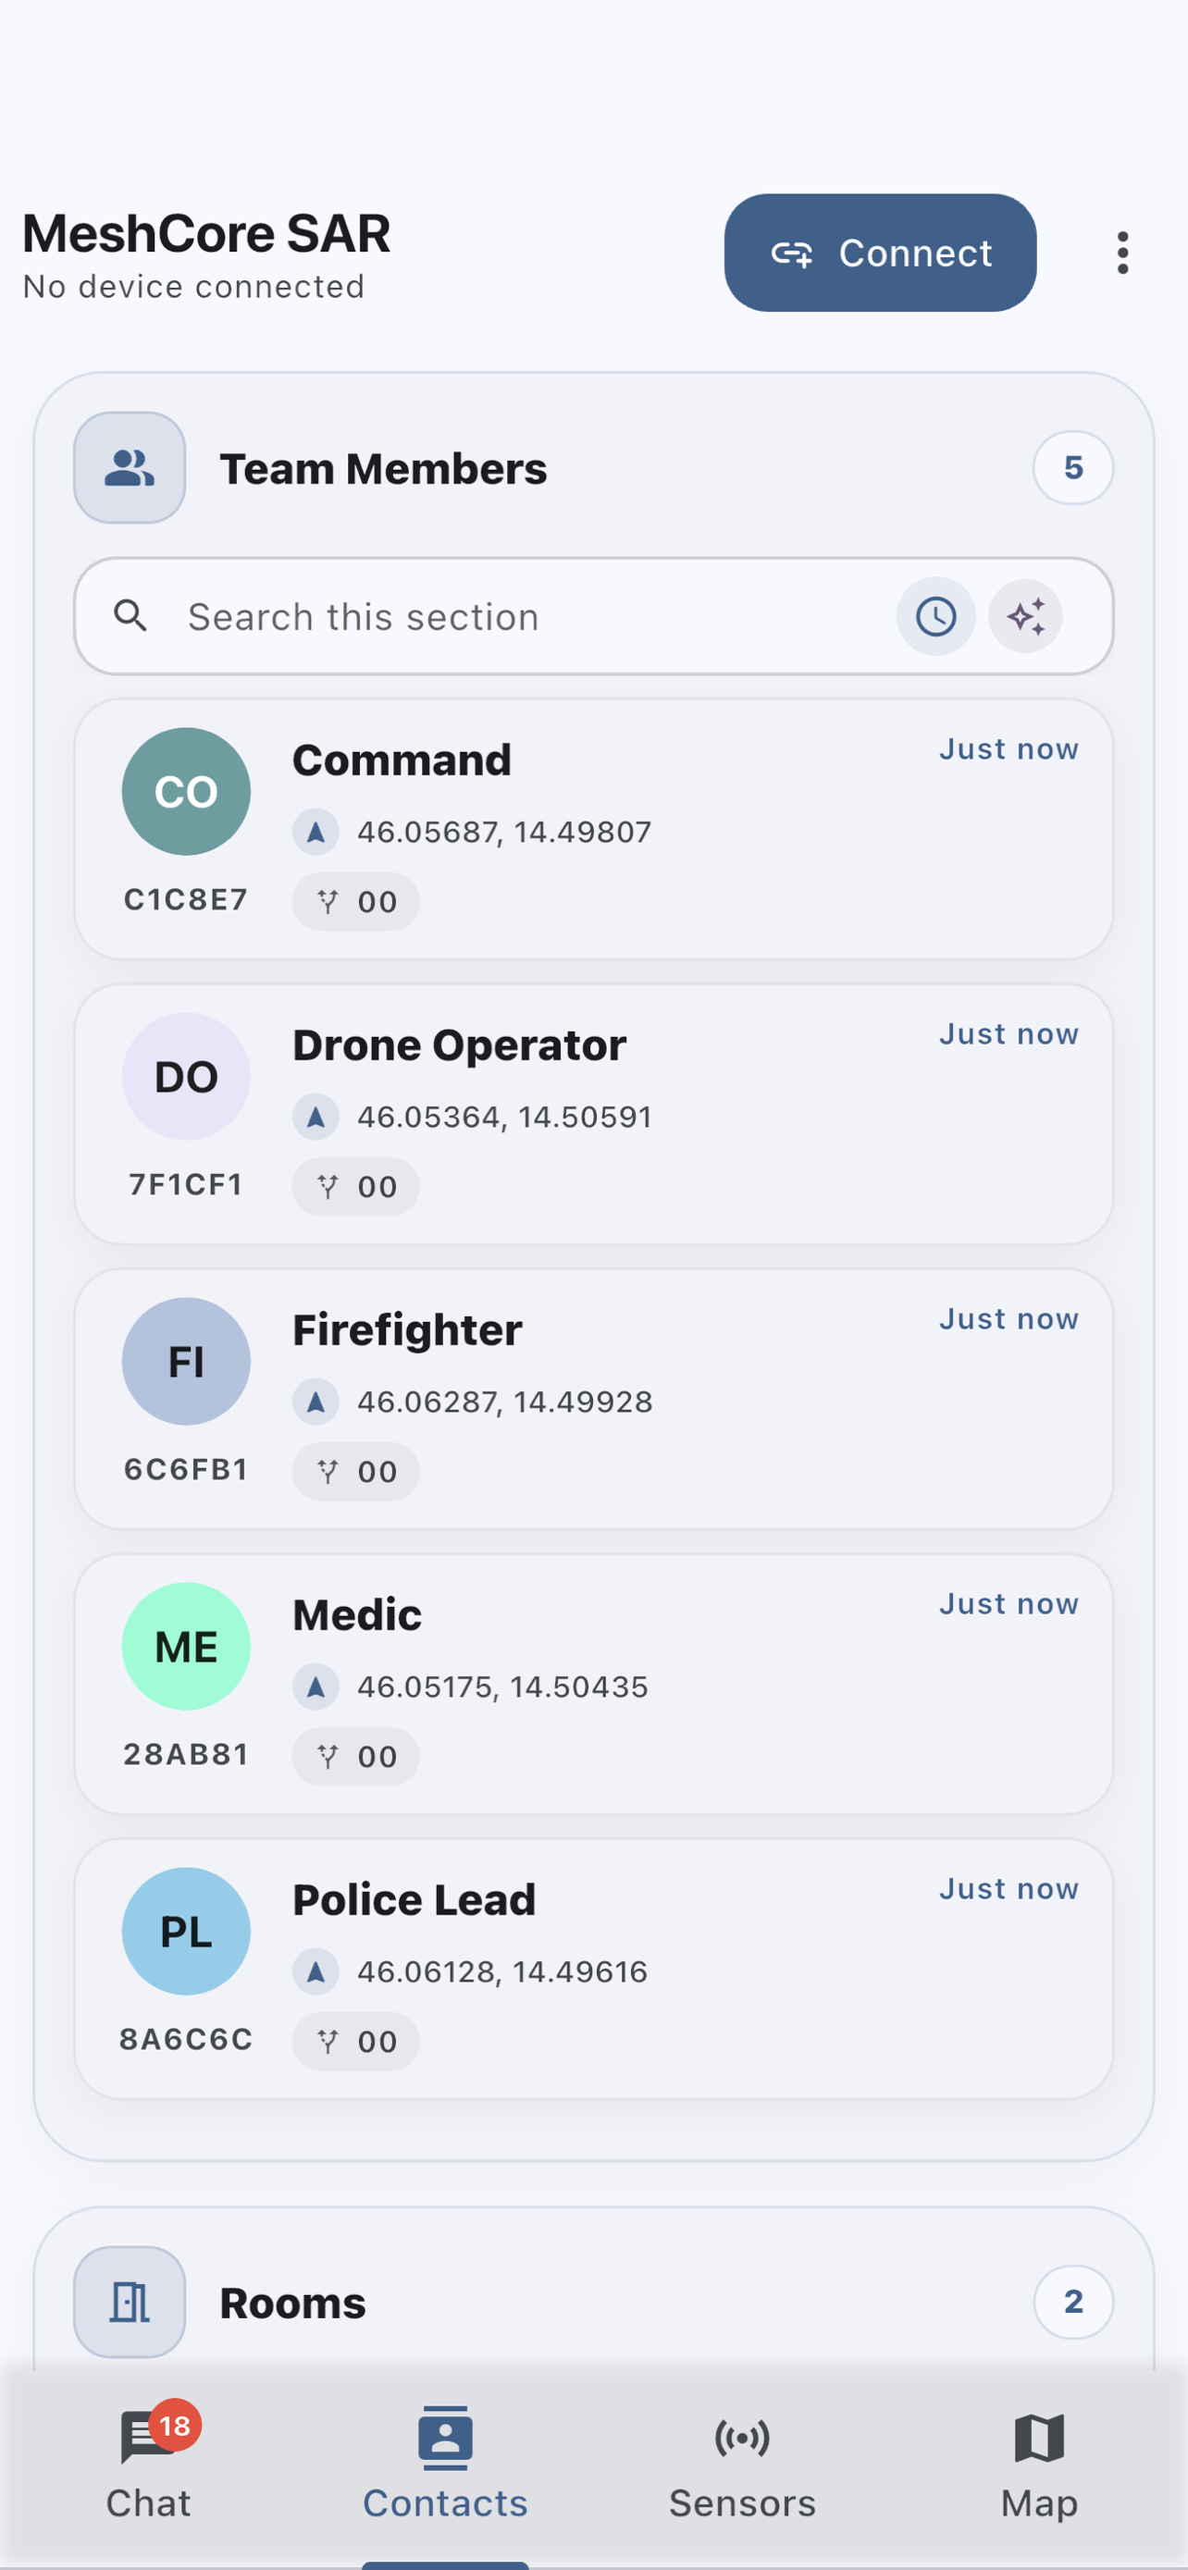
Task: Click the Rooms door icon
Action: 130,2302
